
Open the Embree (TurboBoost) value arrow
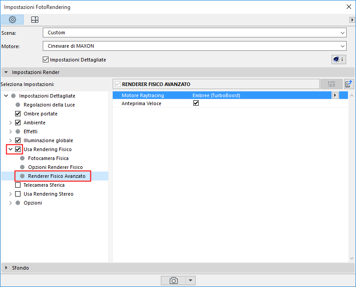coord(335,95)
